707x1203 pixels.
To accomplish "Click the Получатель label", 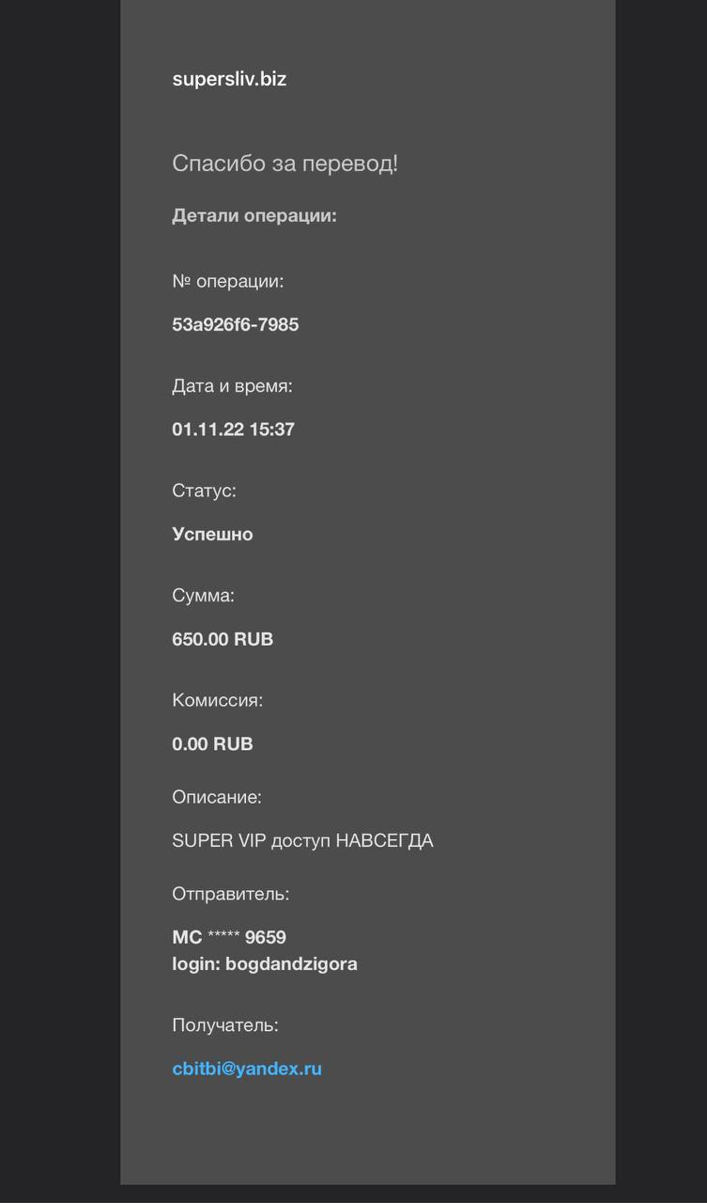I will [x=225, y=1025].
